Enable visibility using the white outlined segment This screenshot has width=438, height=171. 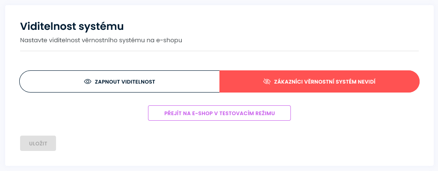pyautogui.click(x=120, y=81)
